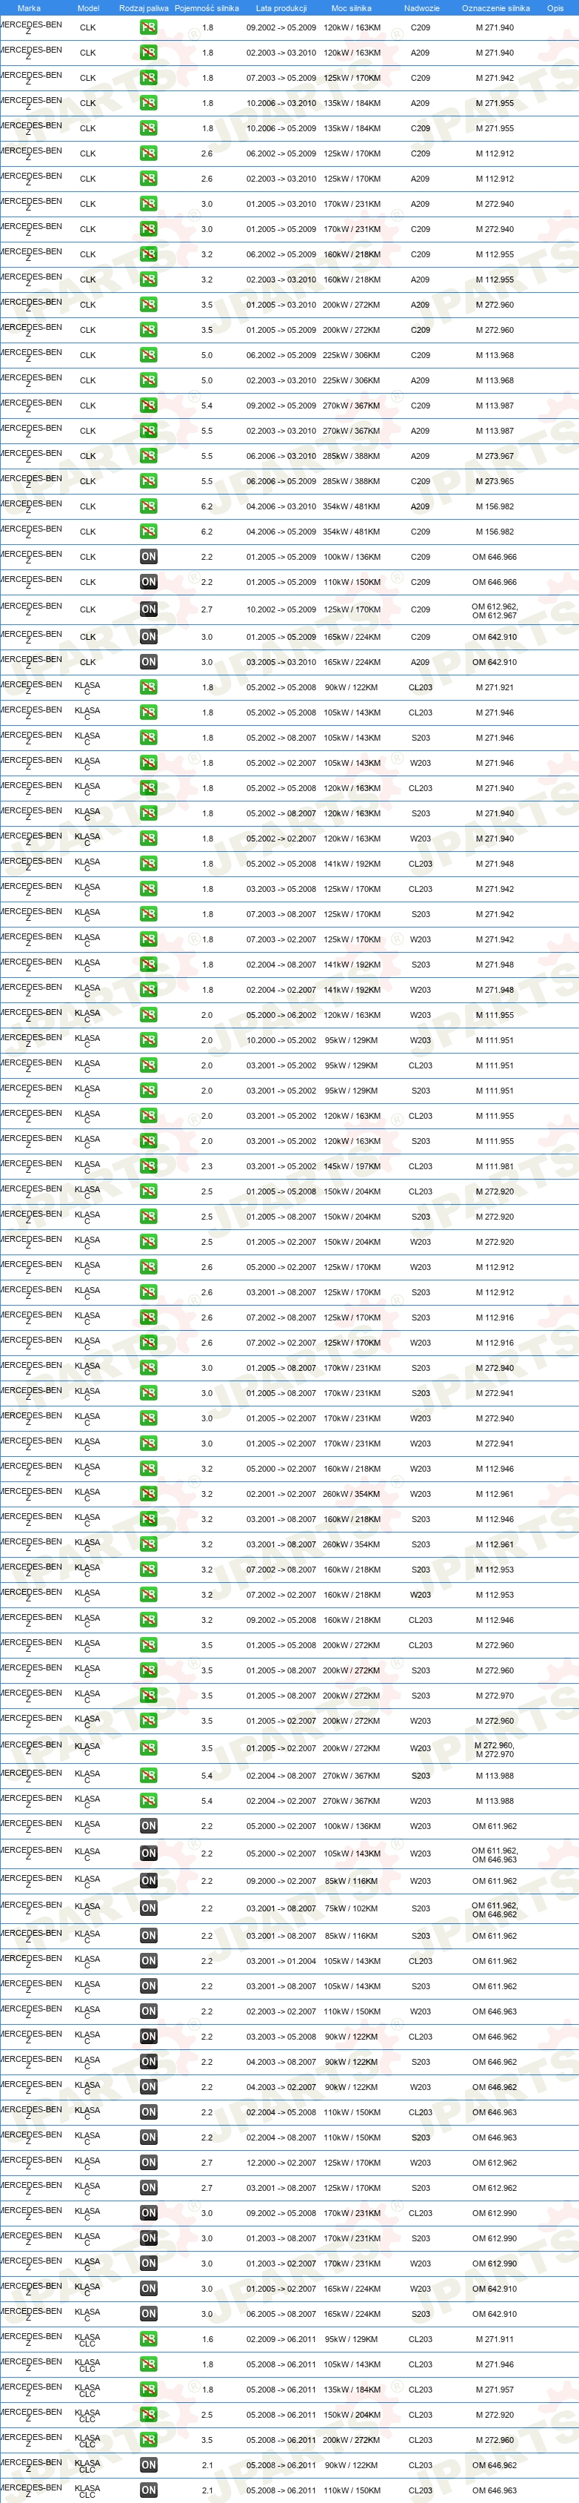Click diesel ON icon in CLC OM 646.963 row

[148, 2490]
